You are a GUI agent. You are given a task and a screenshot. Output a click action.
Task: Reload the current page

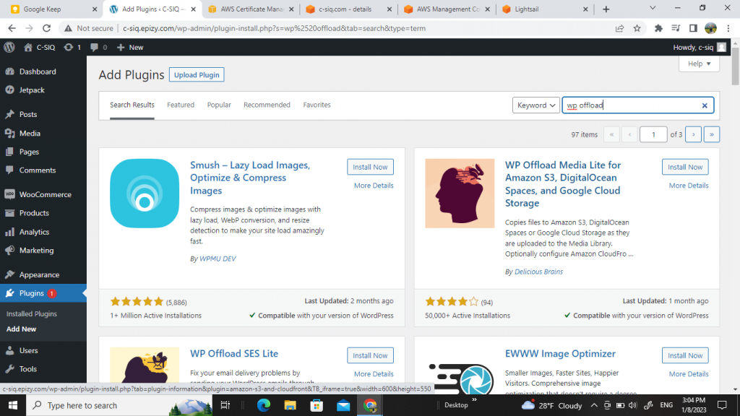click(46, 28)
